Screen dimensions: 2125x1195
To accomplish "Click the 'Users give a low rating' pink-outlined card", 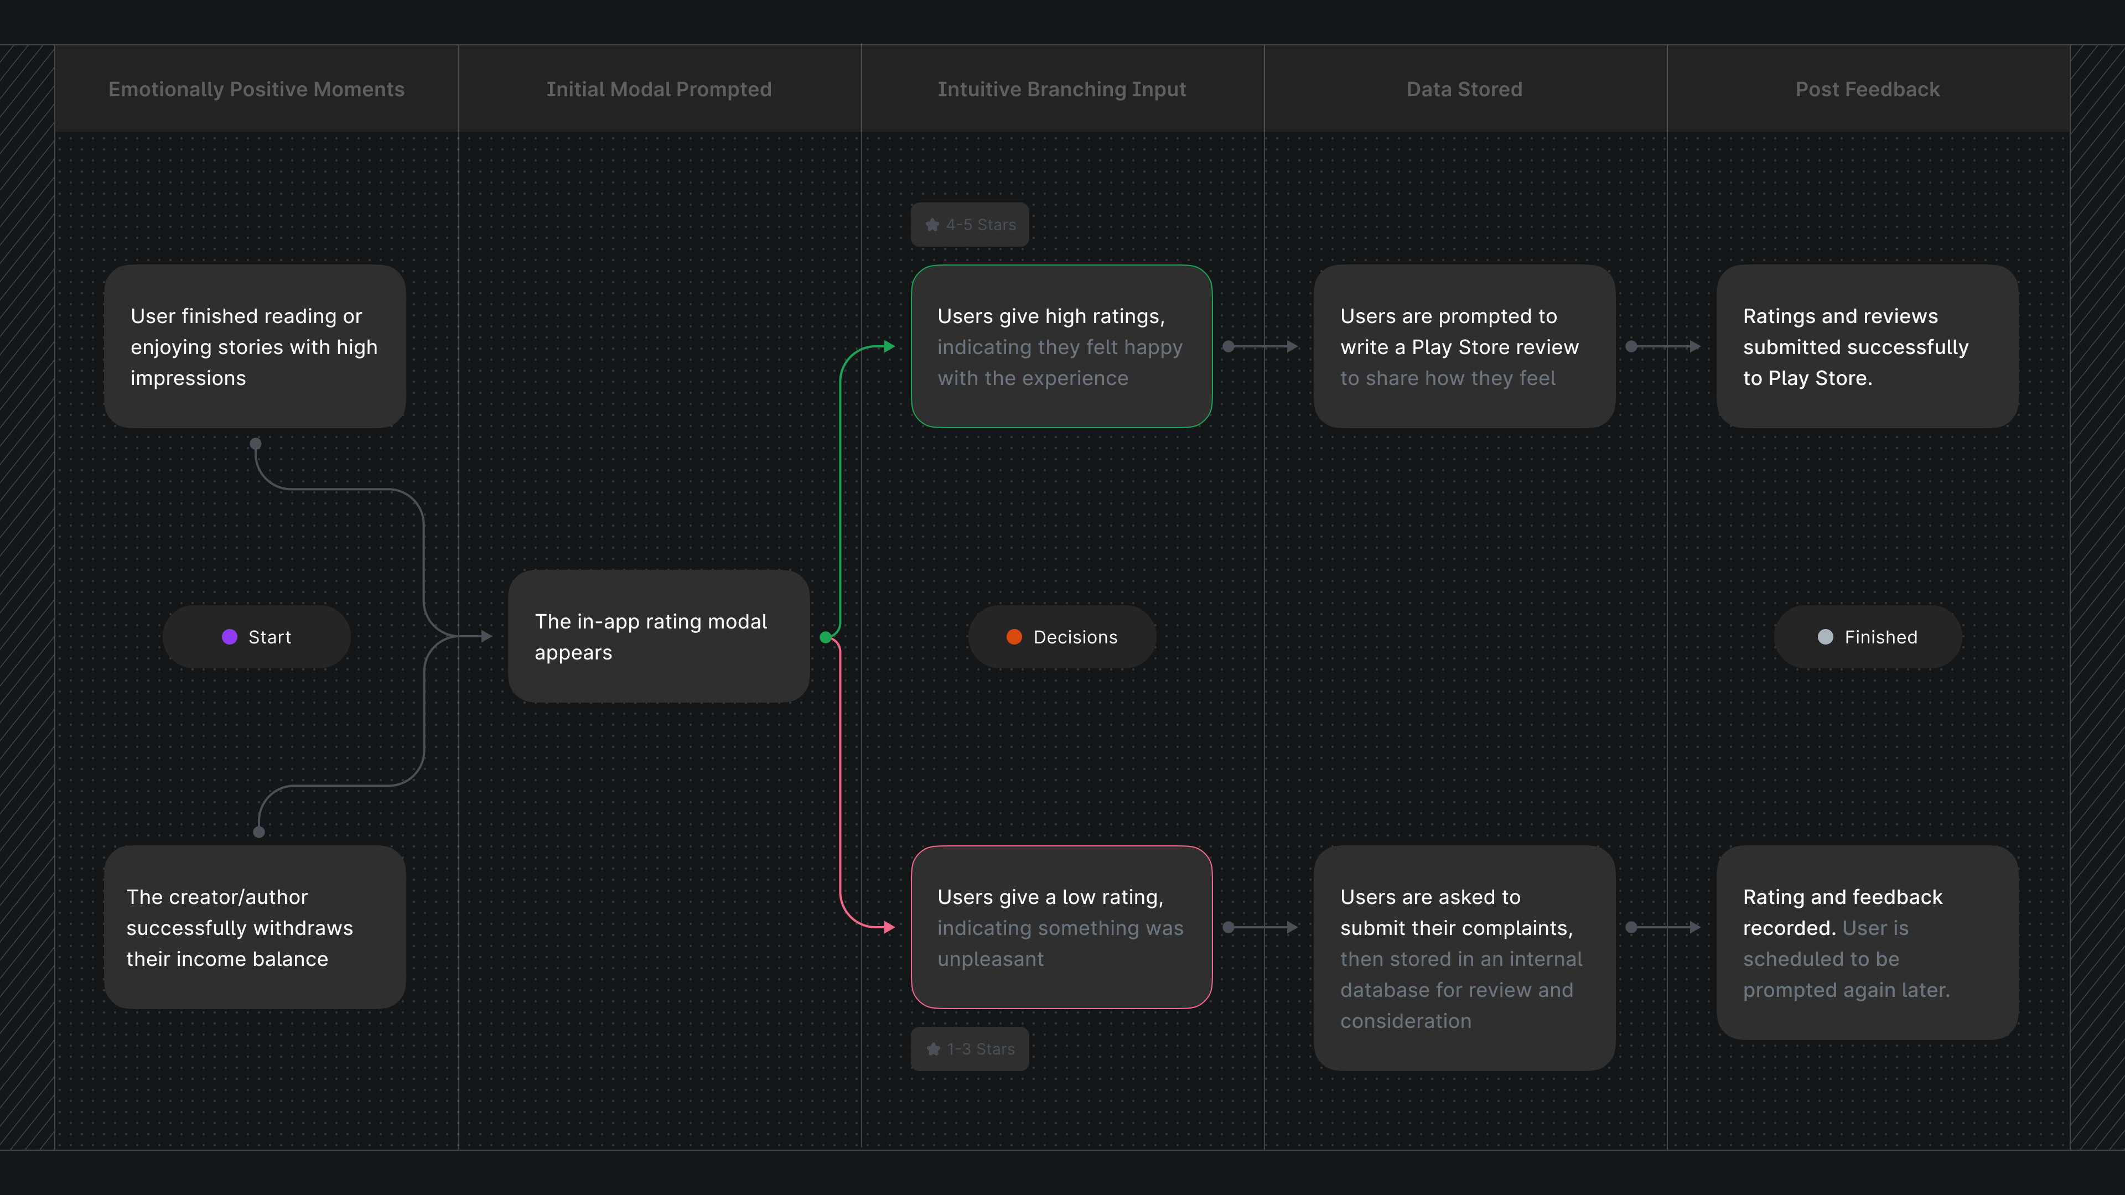I will tap(1062, 927).
